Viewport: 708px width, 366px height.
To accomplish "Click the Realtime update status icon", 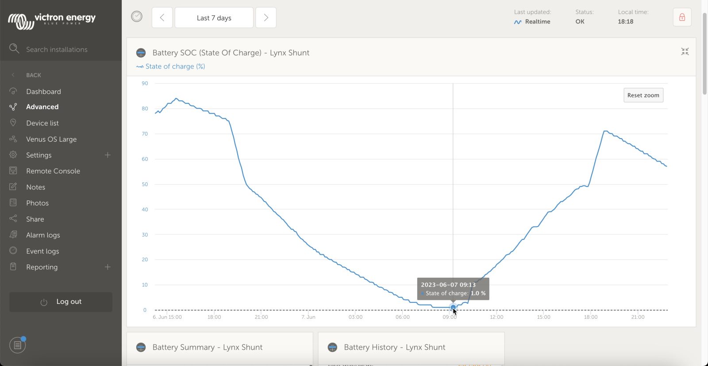I will (517, 22).
